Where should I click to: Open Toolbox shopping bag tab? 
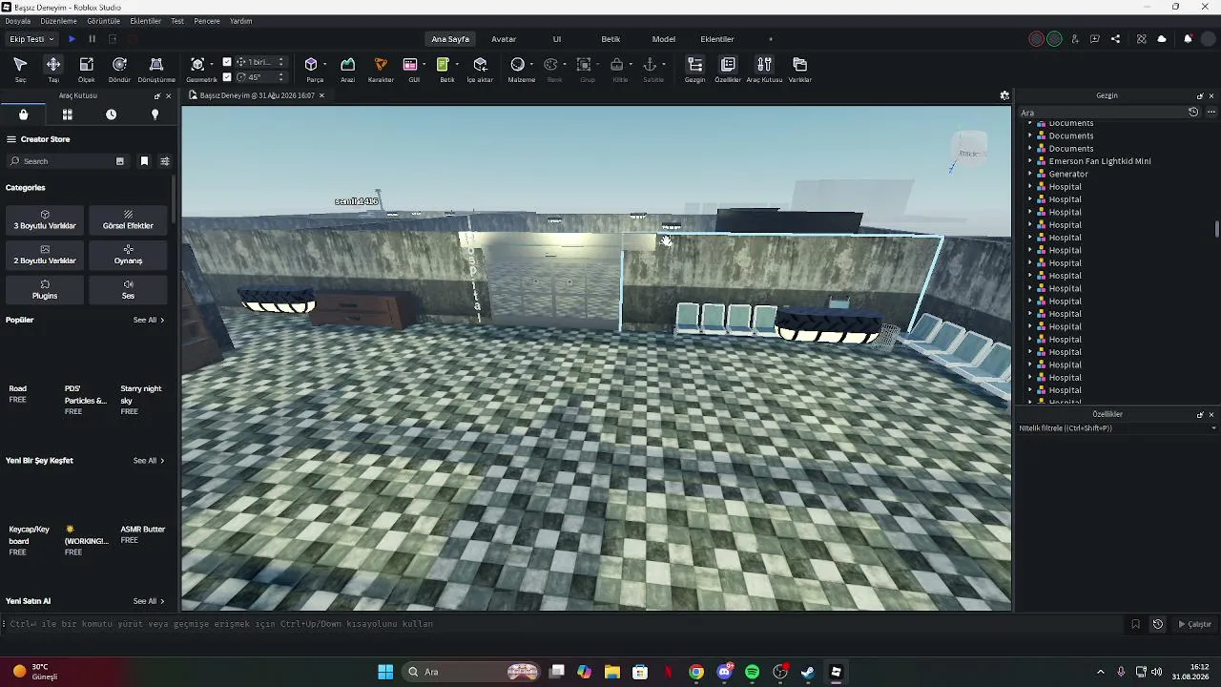pos(23,114)
